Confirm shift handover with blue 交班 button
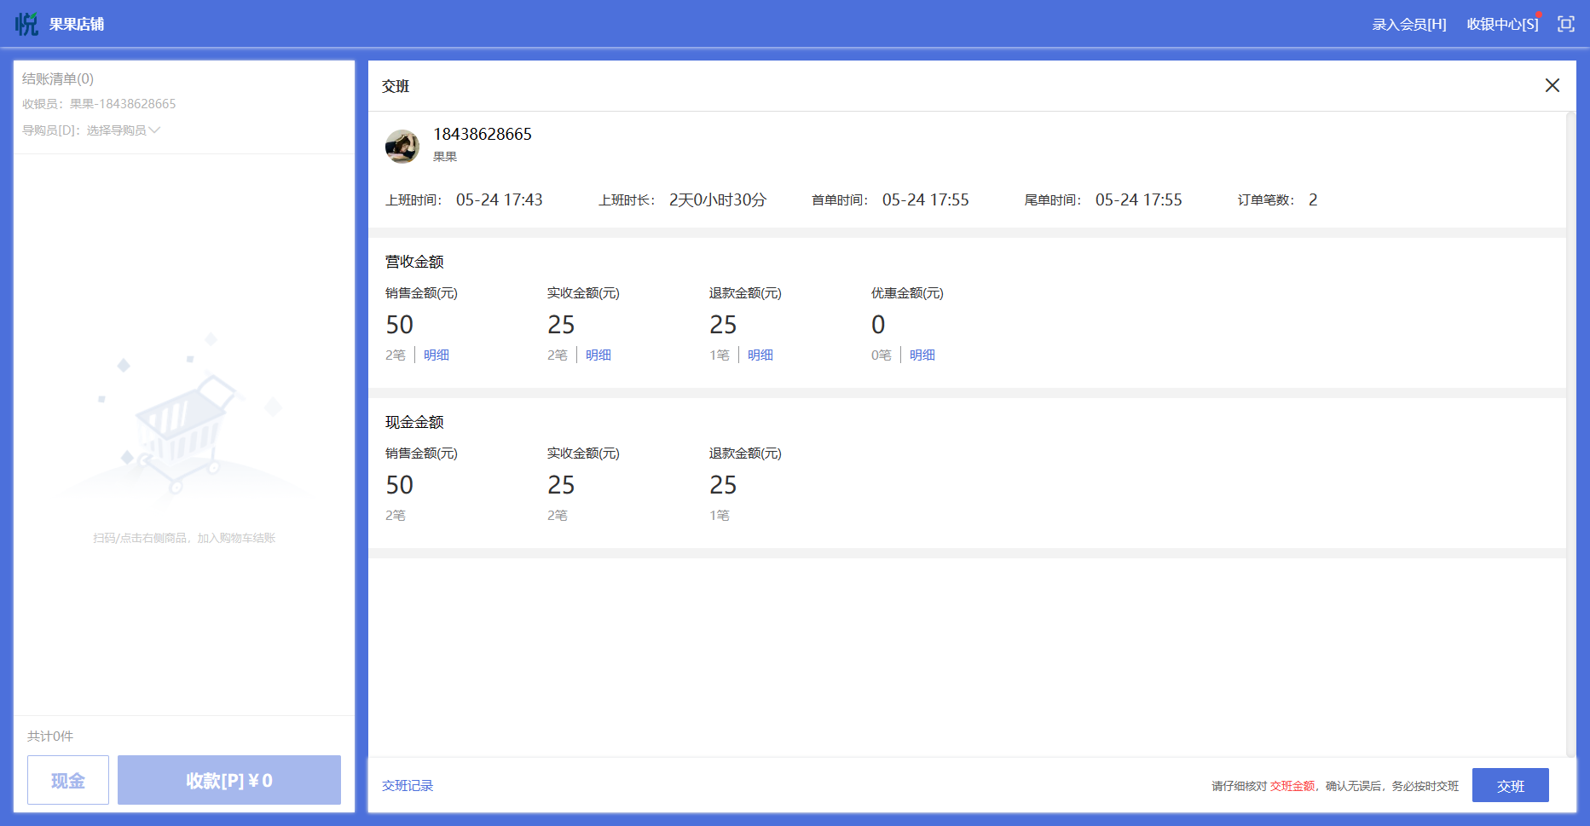This screenshot has width=1590, height=826. 1511,785
